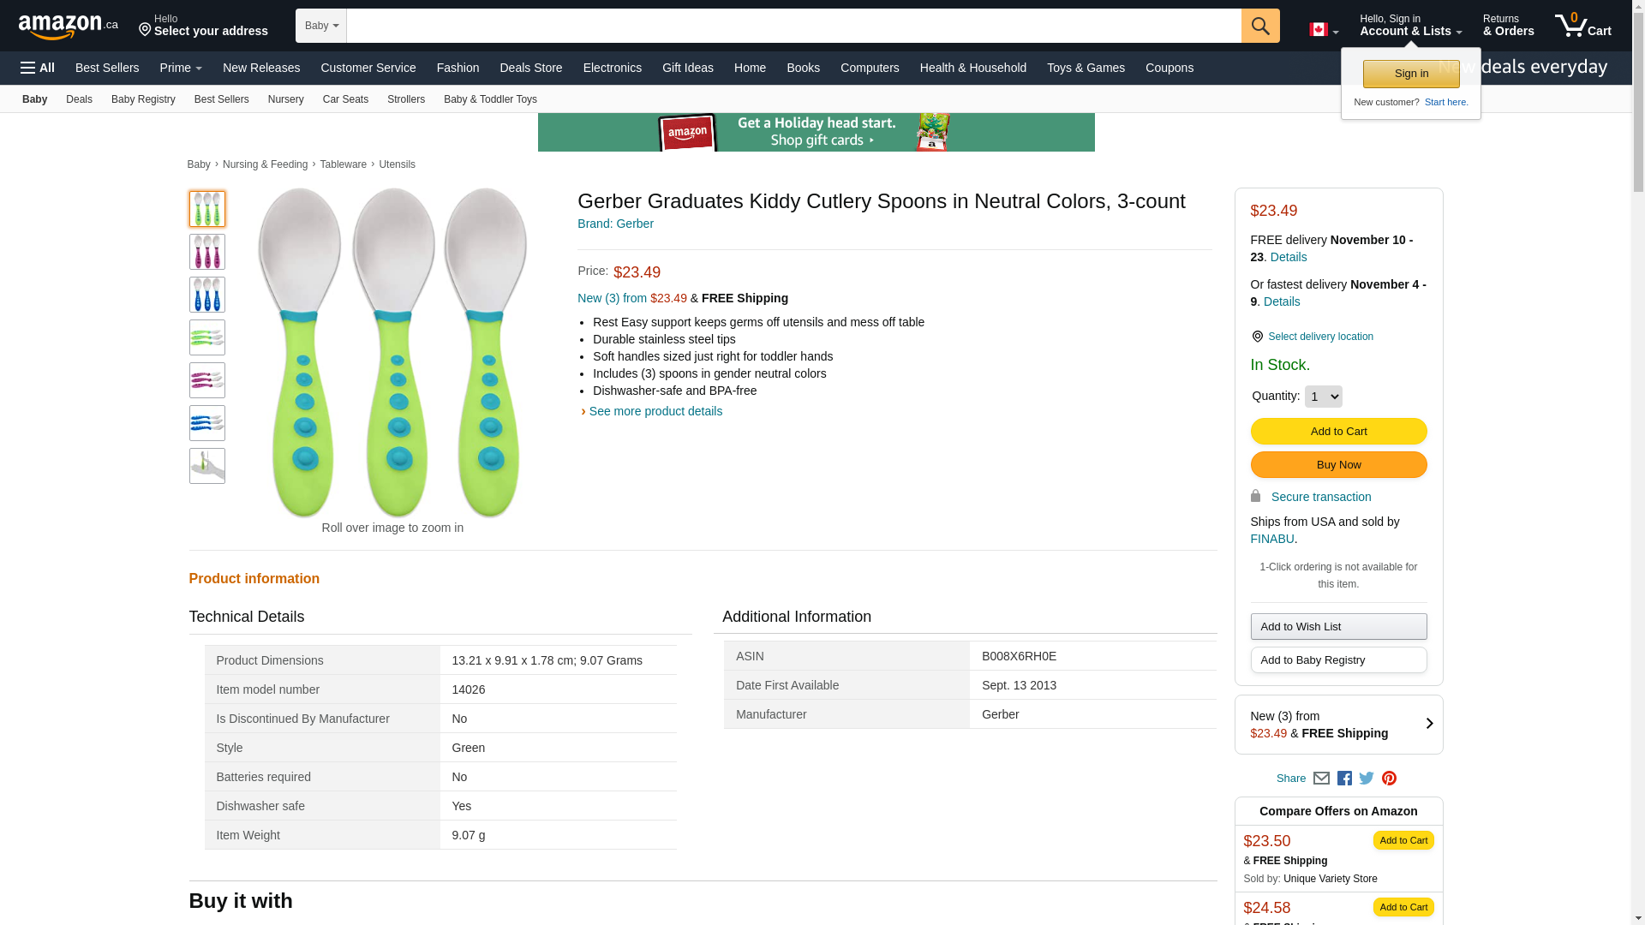Open the All hamburger menu

tap(38, 68)
